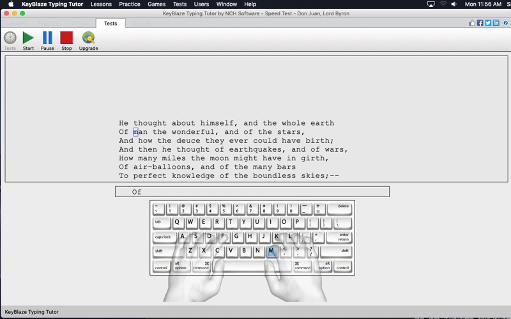This screenshot has height=319, width=511.
Task: Click the Q key on virtual keyboard
Action: [177, 222]
